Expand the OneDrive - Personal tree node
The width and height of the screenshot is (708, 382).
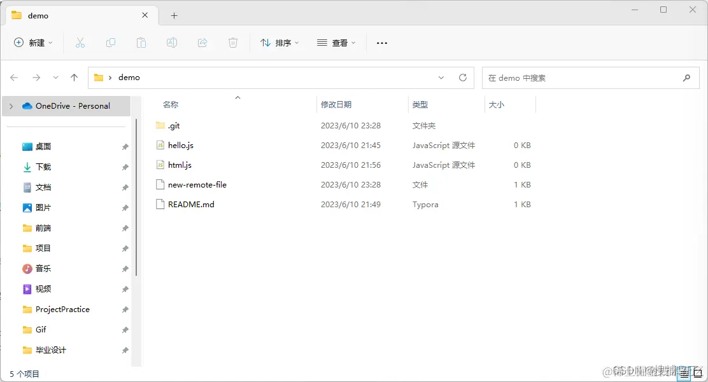pos(11,106)
